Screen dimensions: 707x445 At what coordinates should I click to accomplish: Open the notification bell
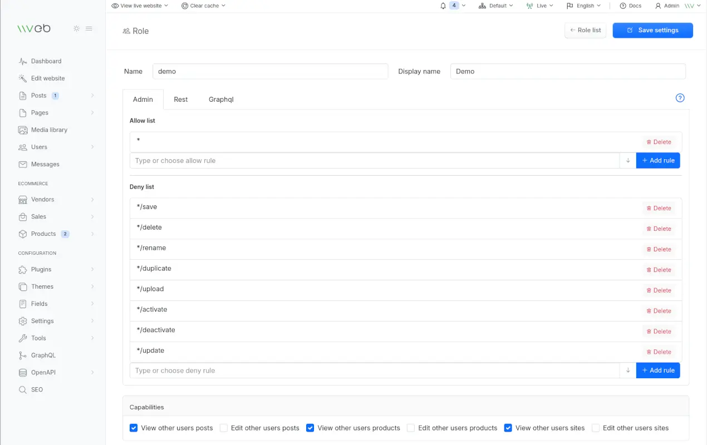pyautogui.click(x=443, y=6)
